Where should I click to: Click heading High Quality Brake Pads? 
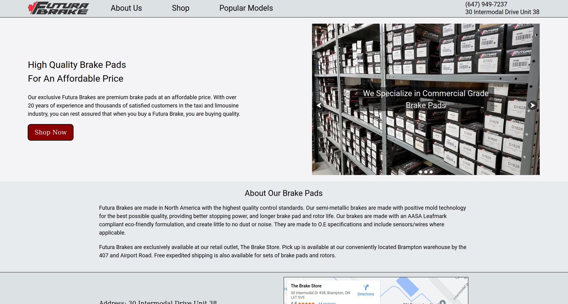(77, 65)
